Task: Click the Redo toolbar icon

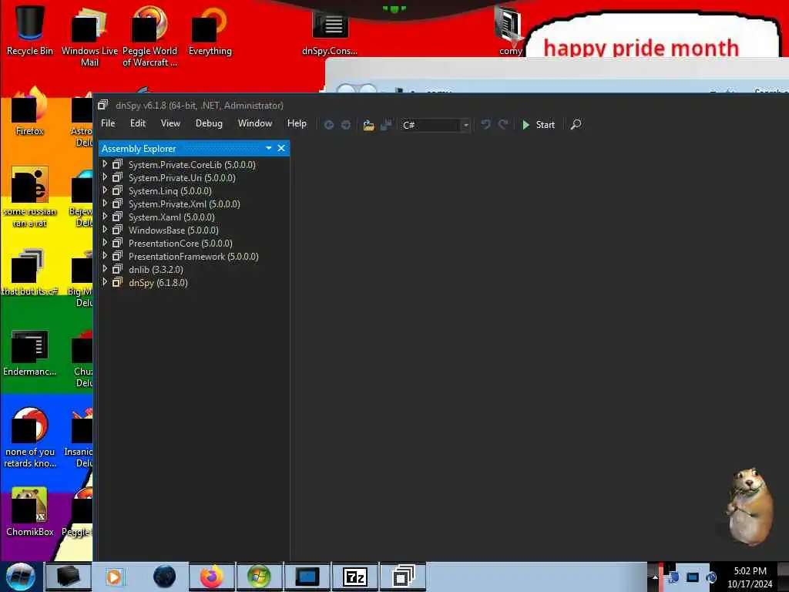Action: click(x=503, y=124)
